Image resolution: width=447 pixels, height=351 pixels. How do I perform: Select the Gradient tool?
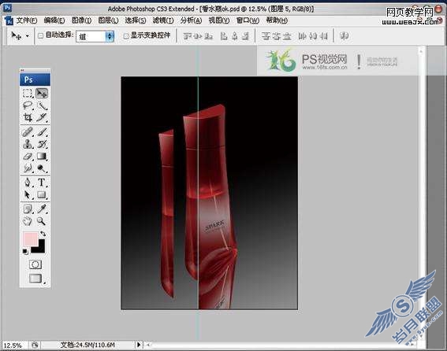coord(42,157)
